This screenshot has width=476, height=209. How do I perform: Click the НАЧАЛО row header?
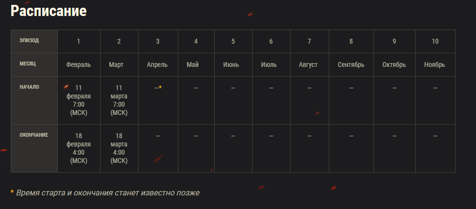[x=34, y=100]
